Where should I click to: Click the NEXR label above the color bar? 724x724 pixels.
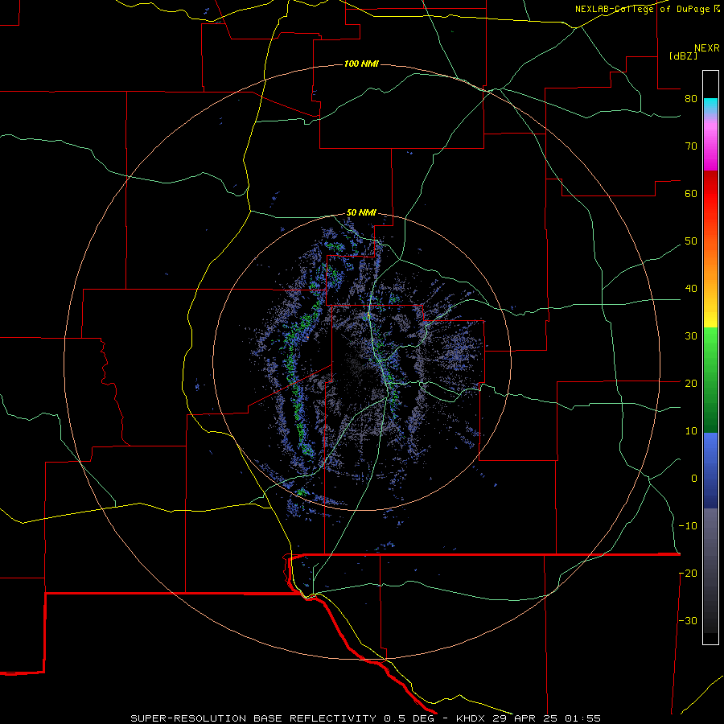(x=707, y=48)
